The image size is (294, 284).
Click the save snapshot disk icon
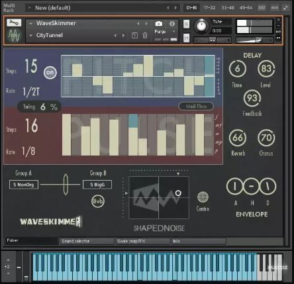pos(134,35)
